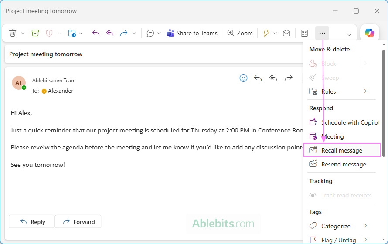The height and width of the screenshot is (244, 388).
Task: Expand the ribbon options chevron
Action: coord(349,35)
